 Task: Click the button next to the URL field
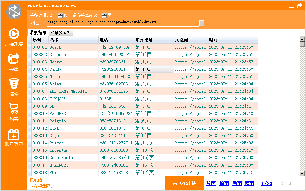(x=202, y=23)
